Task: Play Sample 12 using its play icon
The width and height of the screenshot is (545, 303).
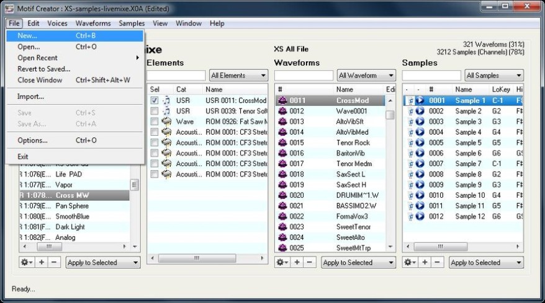Action: tap(420, 216)
